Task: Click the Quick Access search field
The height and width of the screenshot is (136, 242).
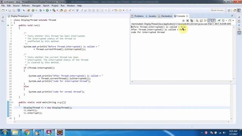Action: click(217, 10)
